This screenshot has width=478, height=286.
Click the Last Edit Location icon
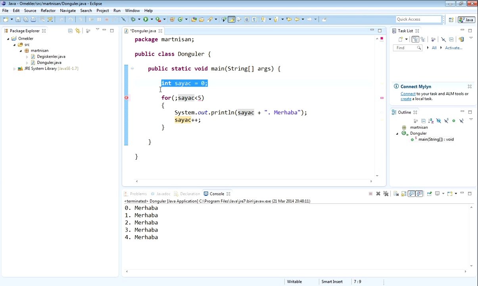(x=289, y=19)
